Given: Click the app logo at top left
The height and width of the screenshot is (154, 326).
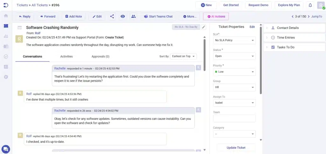Looking at the screenshot, I should pyautogui.click(x=6, y=5).
